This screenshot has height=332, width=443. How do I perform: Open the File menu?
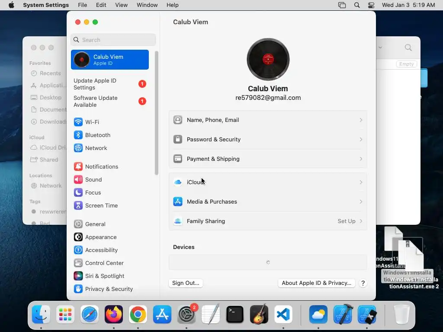83,5
